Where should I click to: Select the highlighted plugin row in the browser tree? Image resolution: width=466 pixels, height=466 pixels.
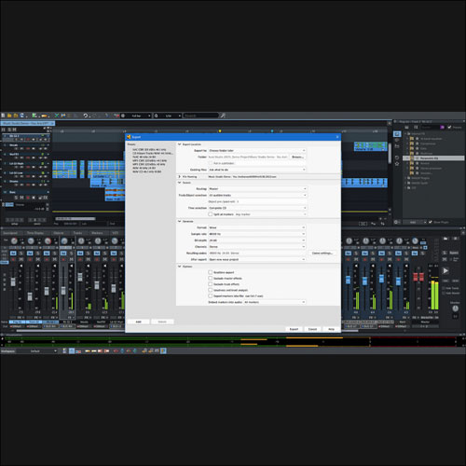433,158
